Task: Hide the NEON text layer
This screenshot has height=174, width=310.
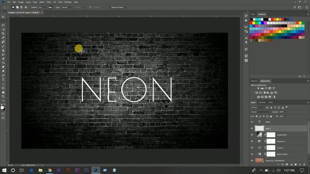Action: pos(252,122)
